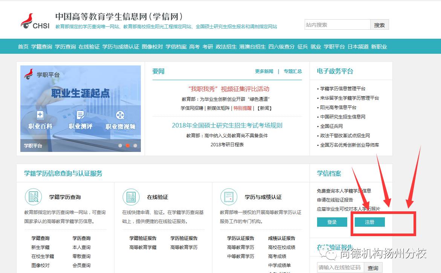Select the active orange carousel dot
441x273 pixels.
[x=128, y=146]
